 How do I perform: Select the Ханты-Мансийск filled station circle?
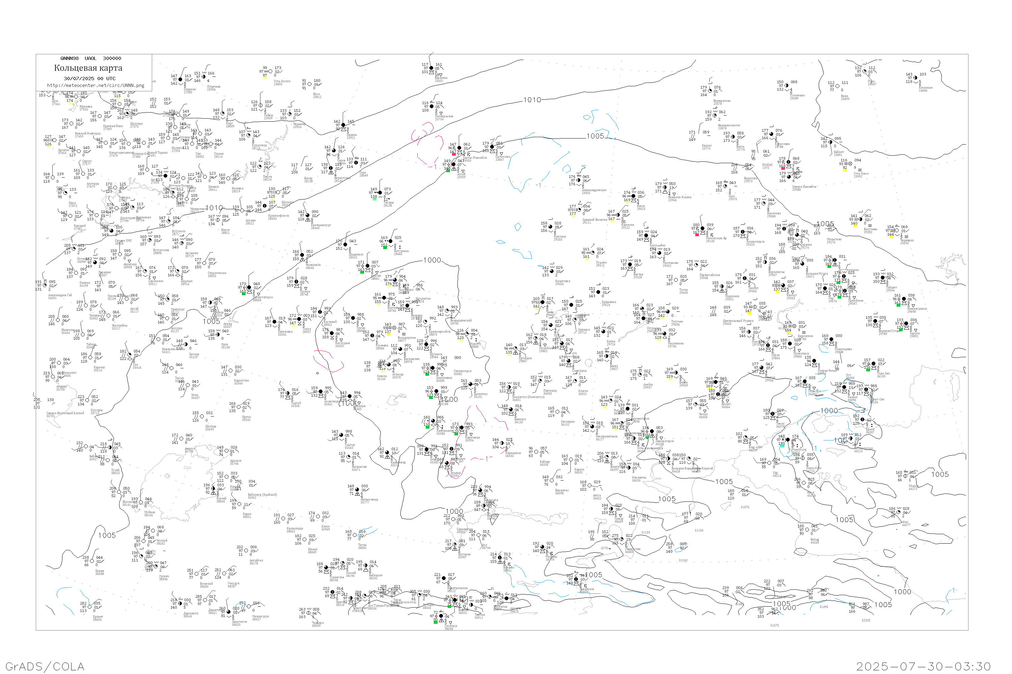coord(459,148)
